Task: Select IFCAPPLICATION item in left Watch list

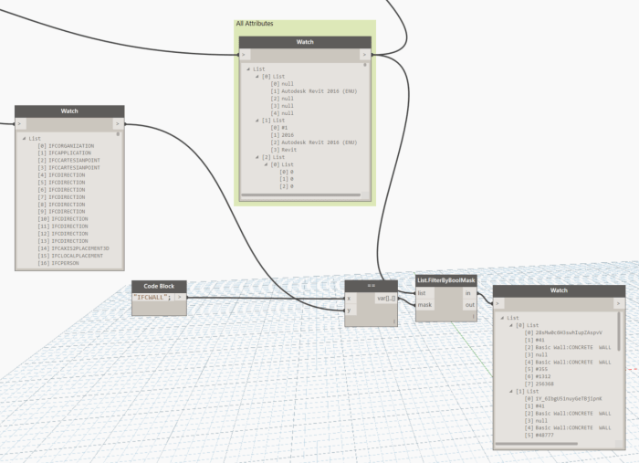Action: point(62,153)
